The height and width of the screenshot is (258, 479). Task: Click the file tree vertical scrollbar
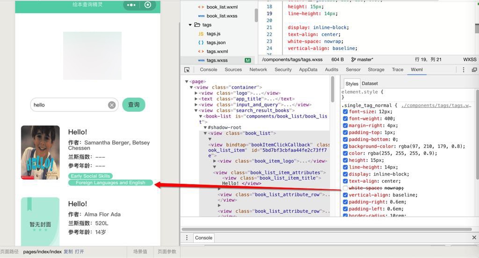click(256, 15)
